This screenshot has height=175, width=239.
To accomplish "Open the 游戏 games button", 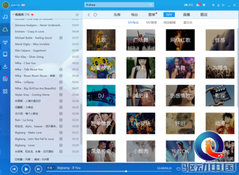I will point(189,5).
